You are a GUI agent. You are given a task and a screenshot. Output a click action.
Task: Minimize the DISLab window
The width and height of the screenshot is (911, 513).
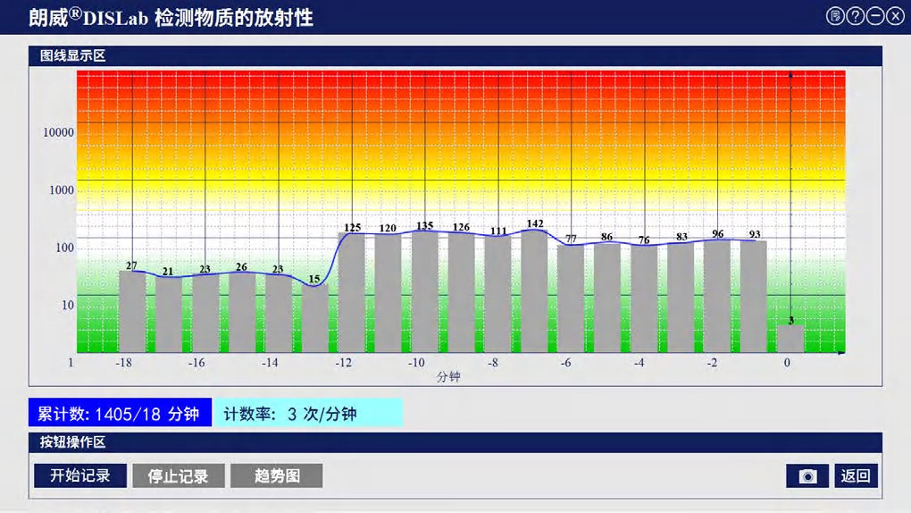pyautogui.click(x=875, y=16)
